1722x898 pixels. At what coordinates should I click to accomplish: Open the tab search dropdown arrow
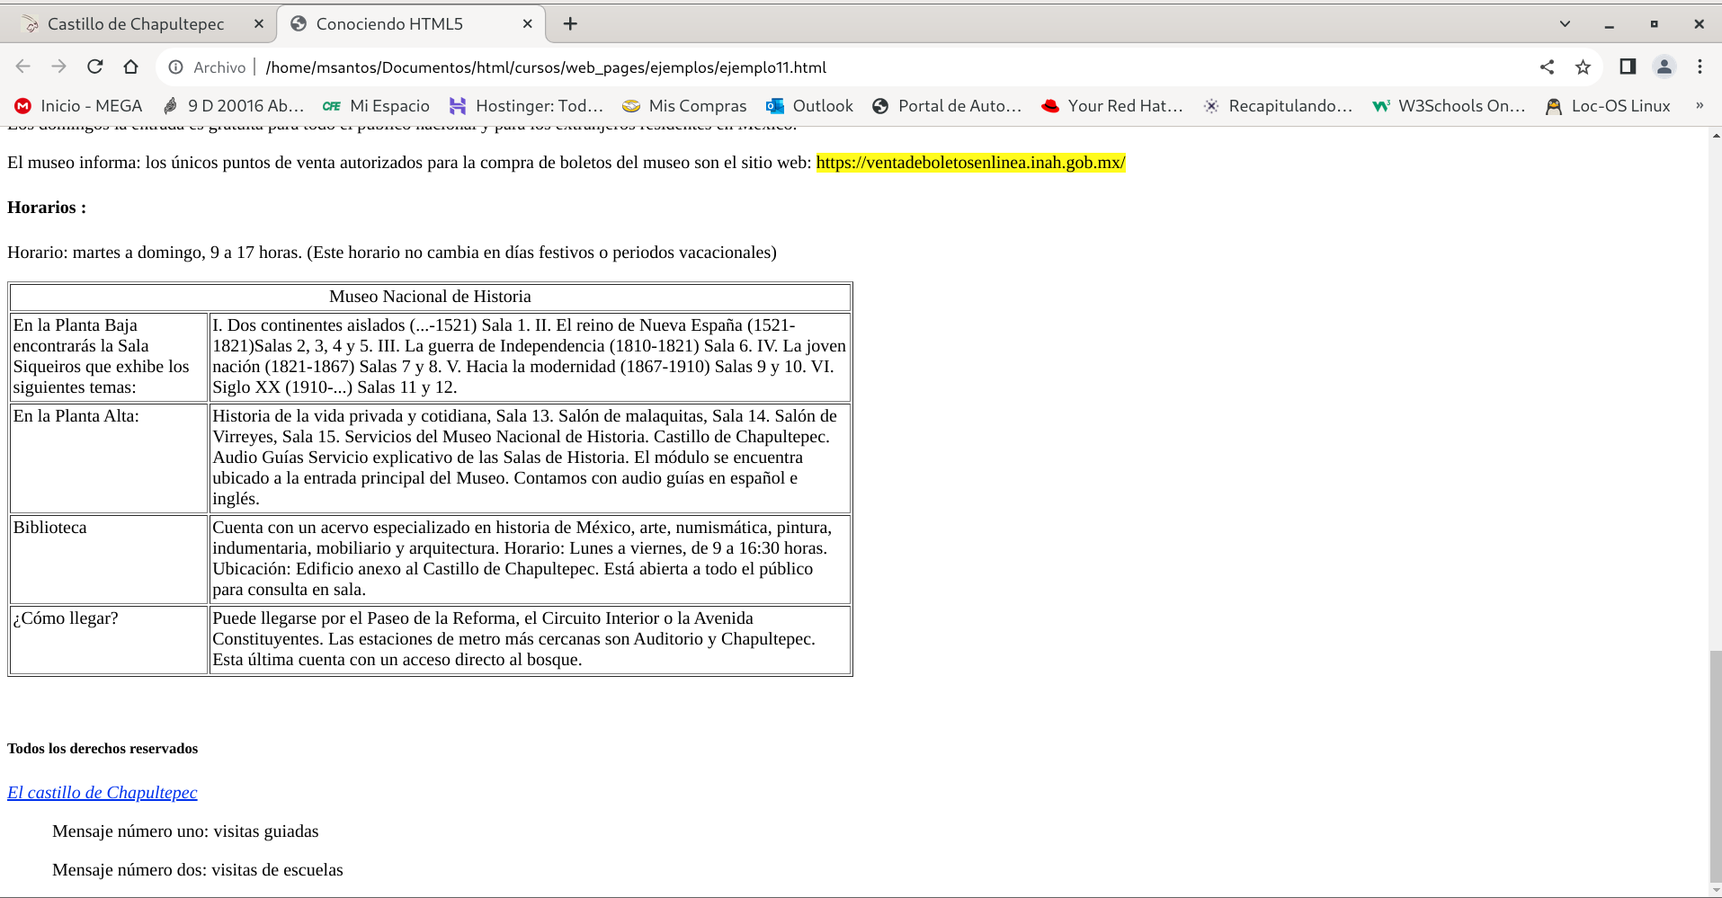point(1565,24)
